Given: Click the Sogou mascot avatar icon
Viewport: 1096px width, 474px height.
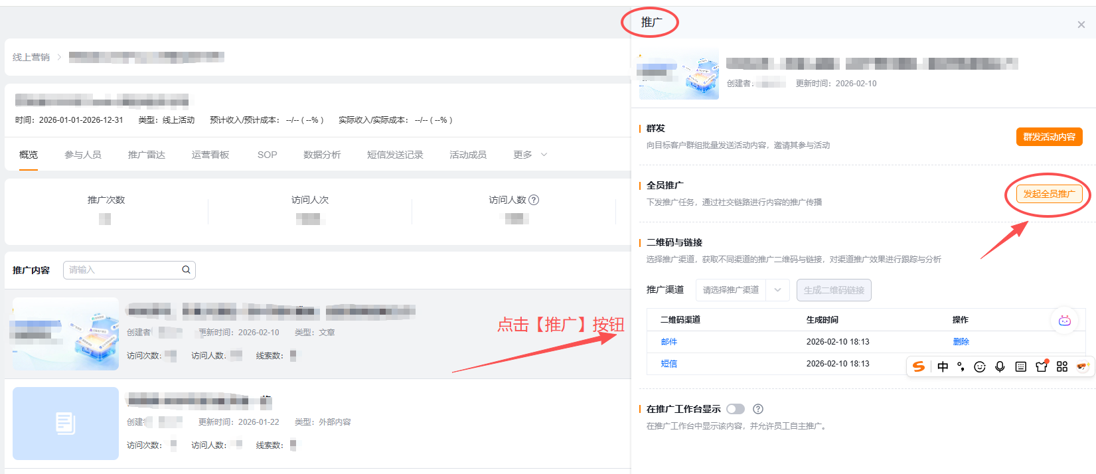Looking at the screenshot, I should coord(1083,366).
